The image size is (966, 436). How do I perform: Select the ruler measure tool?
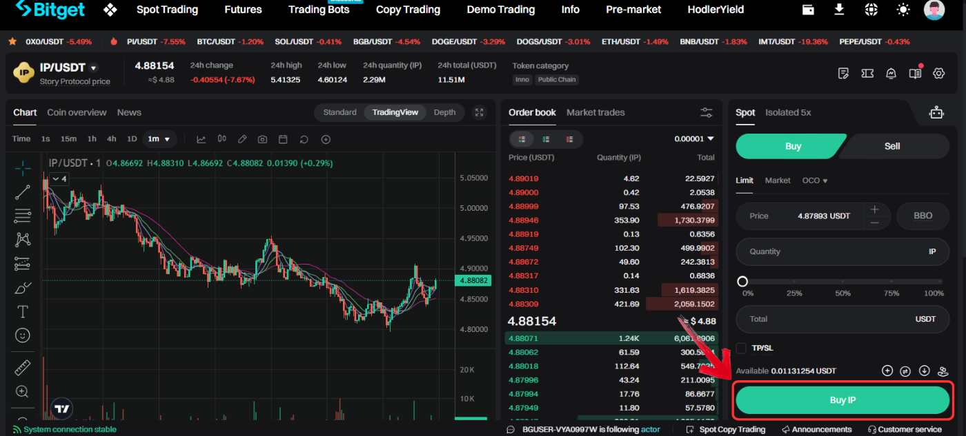tap(23, 368)
